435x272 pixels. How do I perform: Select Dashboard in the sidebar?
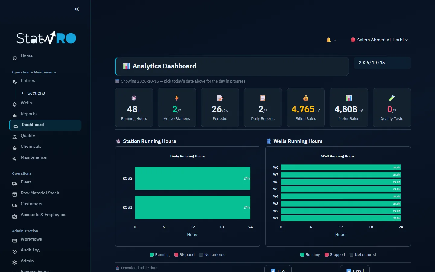(x=45, y=125)
